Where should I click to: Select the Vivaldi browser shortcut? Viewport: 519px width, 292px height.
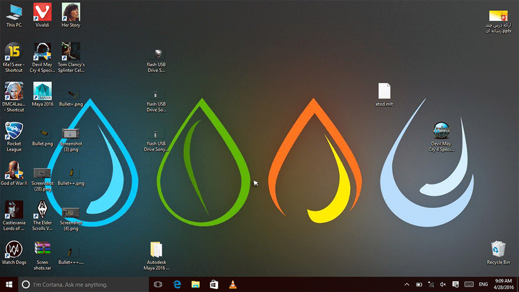(x=43, y=15)
